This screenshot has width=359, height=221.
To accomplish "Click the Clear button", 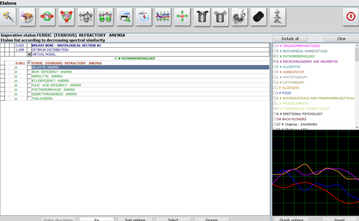I will pyautogui.click(x=341, y=38).
